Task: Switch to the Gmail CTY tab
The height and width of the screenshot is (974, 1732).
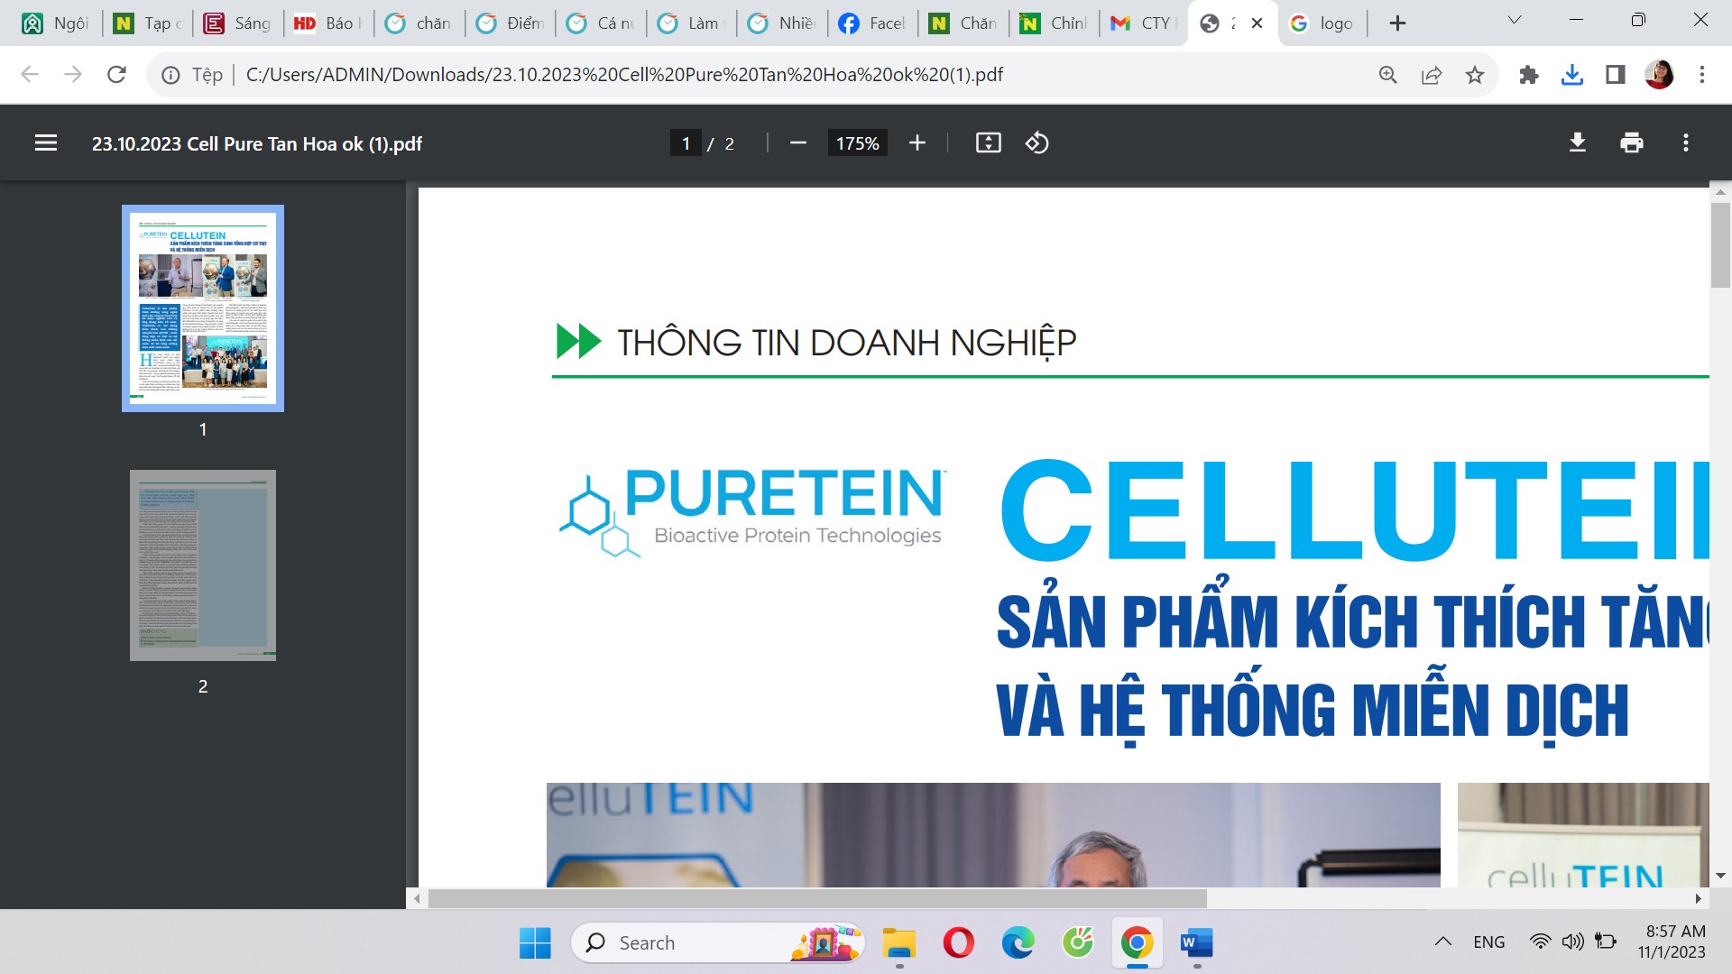Action: [1143, 23]
